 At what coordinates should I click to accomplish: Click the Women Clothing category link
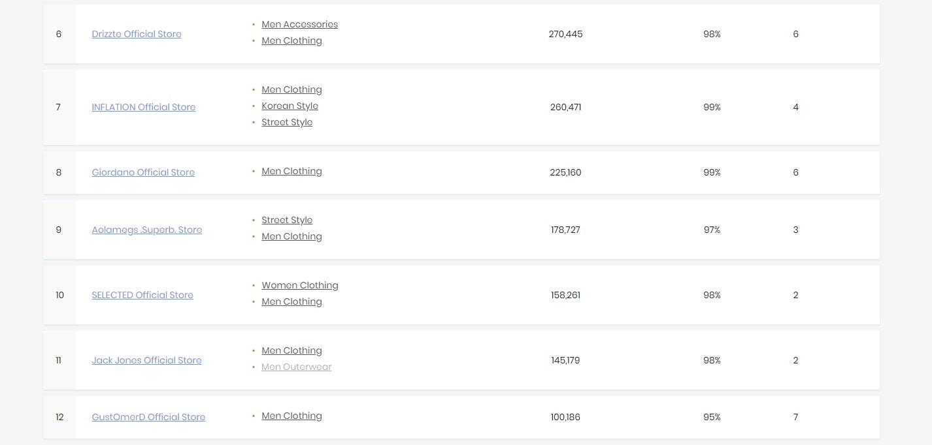[x=299, y=285]
